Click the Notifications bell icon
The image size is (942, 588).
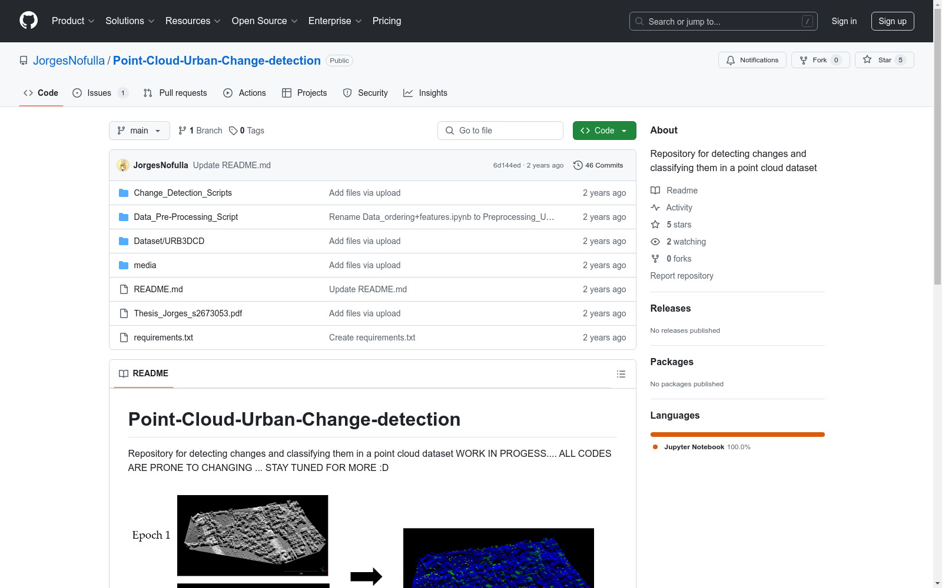pos(731,60)
